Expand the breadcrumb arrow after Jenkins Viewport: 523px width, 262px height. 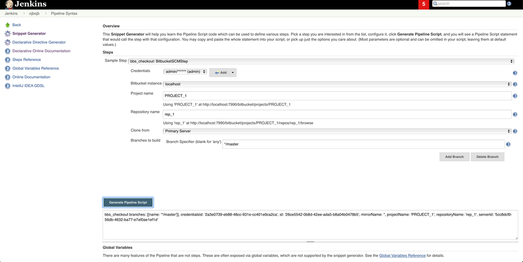pos(24,14)
